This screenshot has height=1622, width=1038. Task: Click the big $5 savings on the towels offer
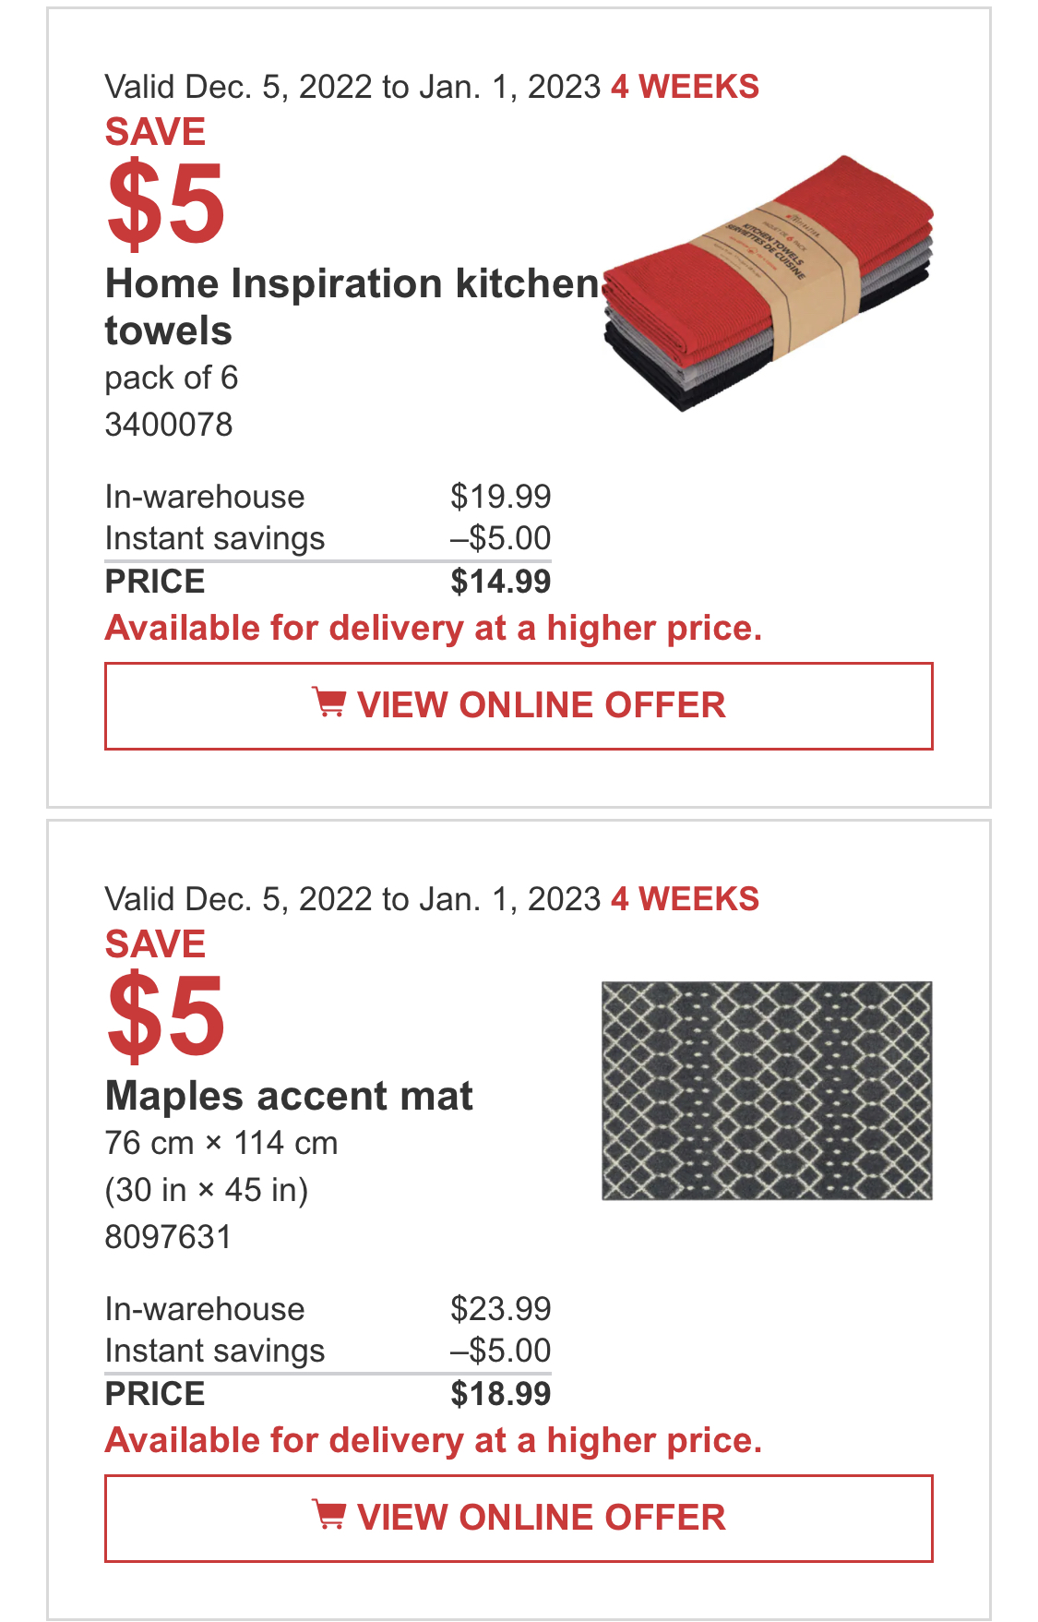pyautogui.click(x=166, y=203)
